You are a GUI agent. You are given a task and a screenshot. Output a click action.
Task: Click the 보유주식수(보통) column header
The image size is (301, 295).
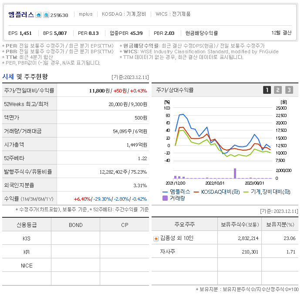[240, 224]
